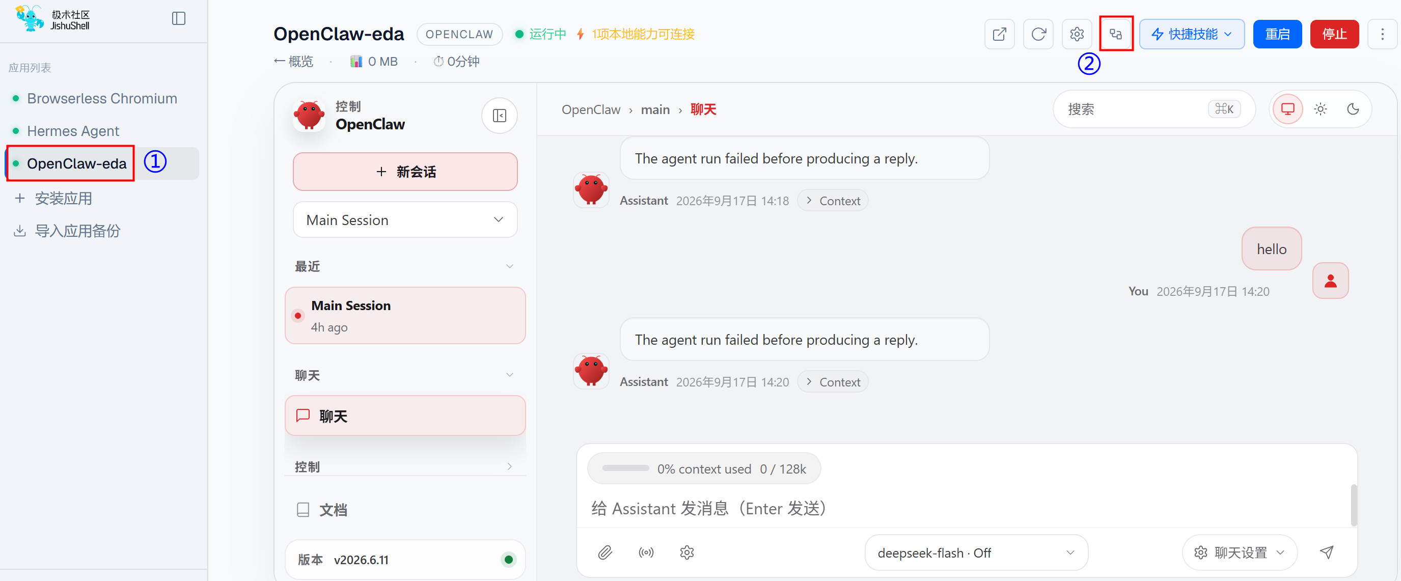This screenshot has width=1401, height=581.
Task: Click the connection icon highlighted in header
Action: tap(1115, 34)
